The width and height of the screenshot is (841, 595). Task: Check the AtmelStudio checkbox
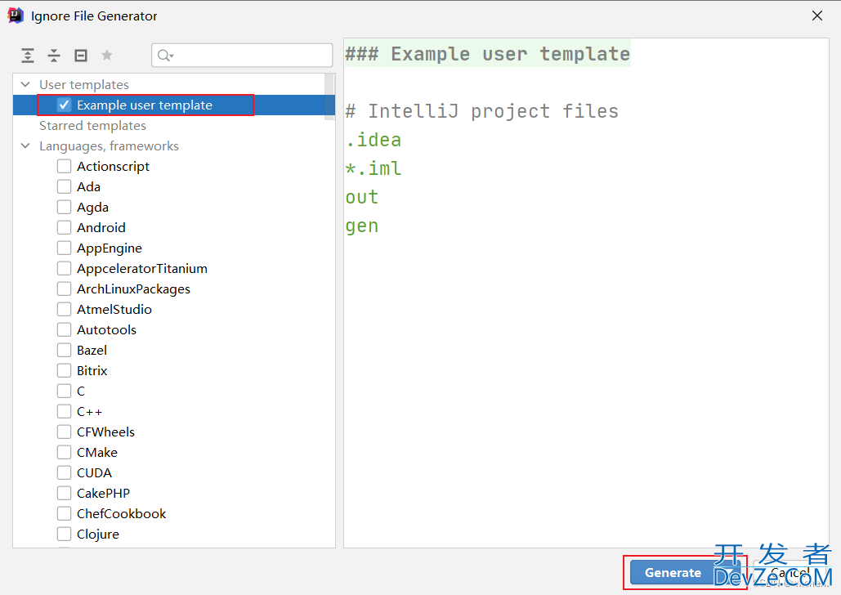(x=64, y=309)
